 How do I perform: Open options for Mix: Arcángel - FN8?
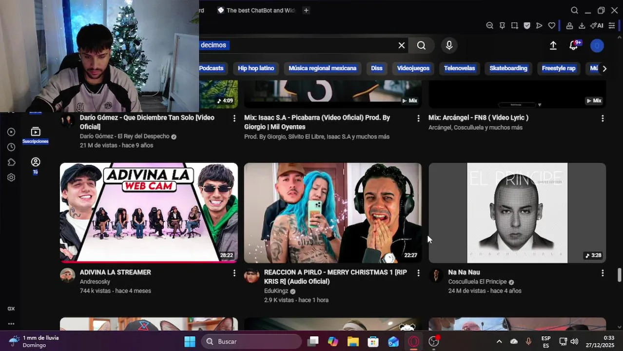pos(603,118)
